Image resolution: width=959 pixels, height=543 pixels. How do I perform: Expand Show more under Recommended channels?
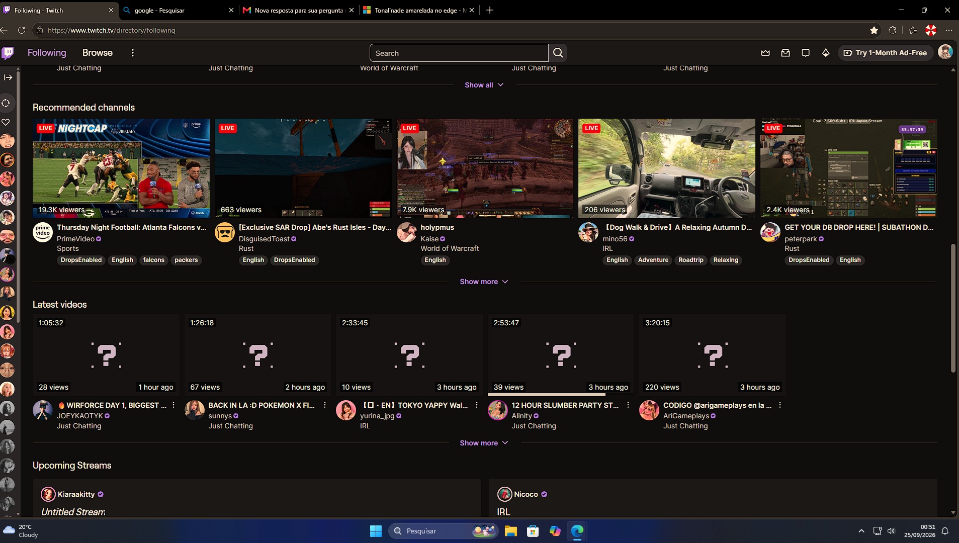coord(484,282)
